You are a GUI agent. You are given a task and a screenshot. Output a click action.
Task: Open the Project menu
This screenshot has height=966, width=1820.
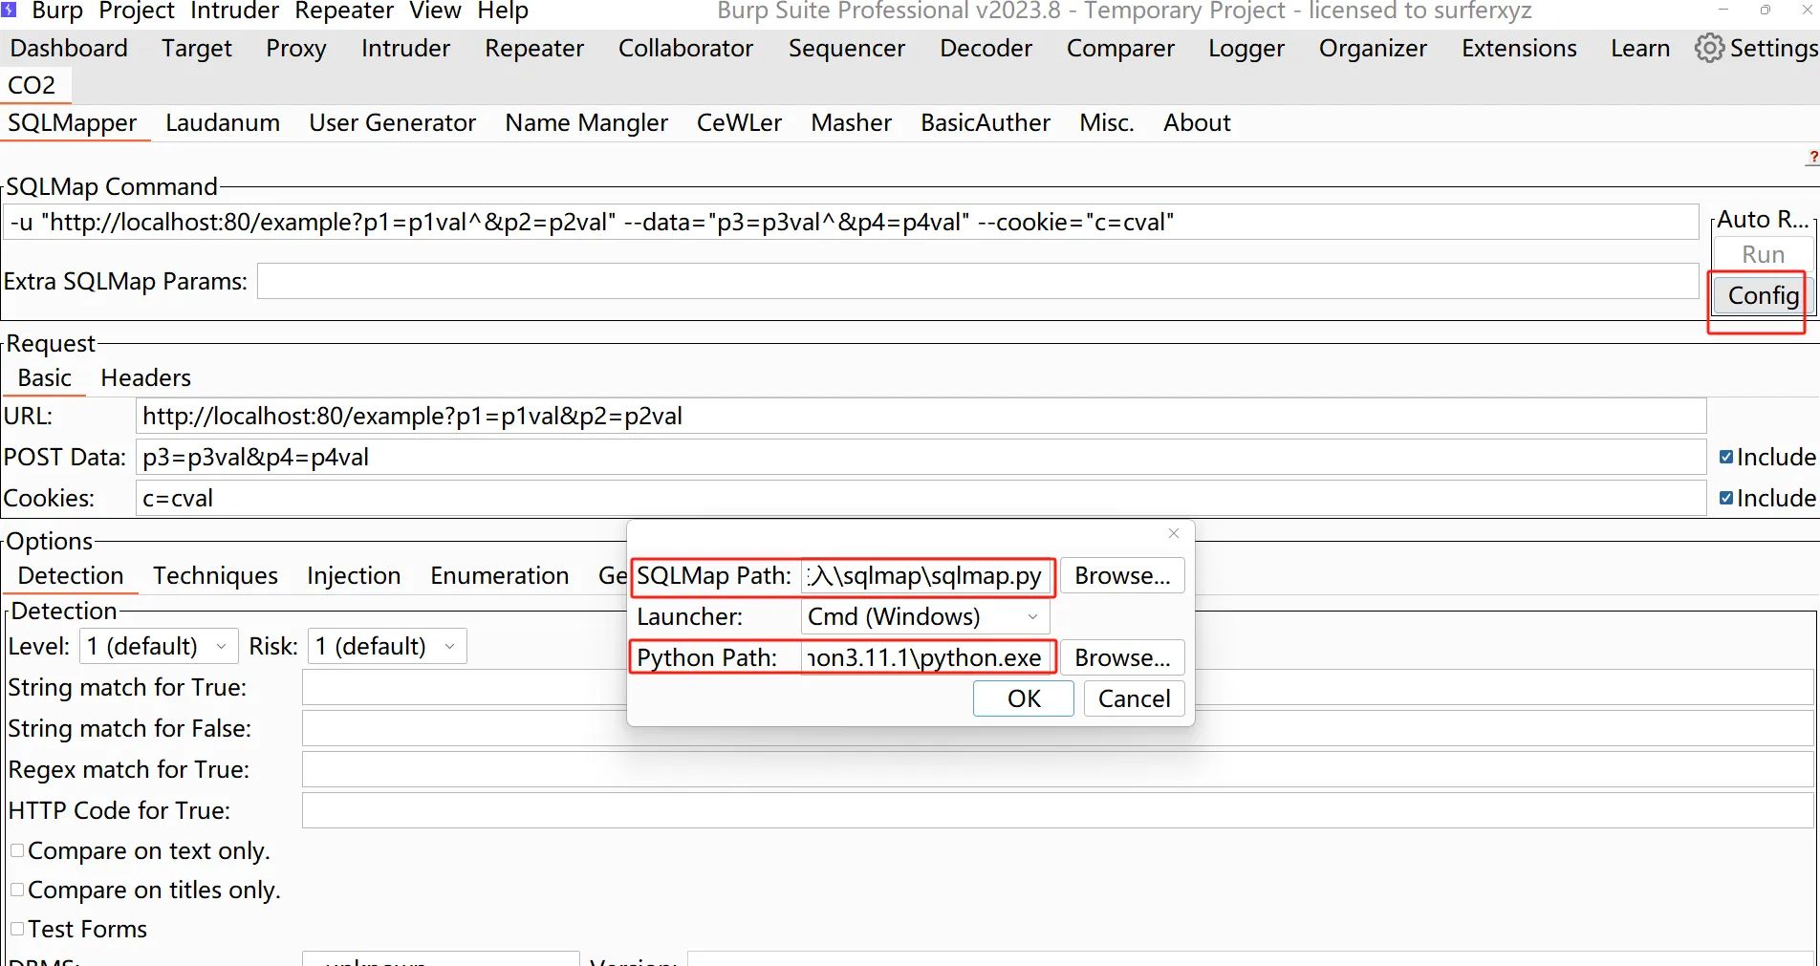coord(137,11)
